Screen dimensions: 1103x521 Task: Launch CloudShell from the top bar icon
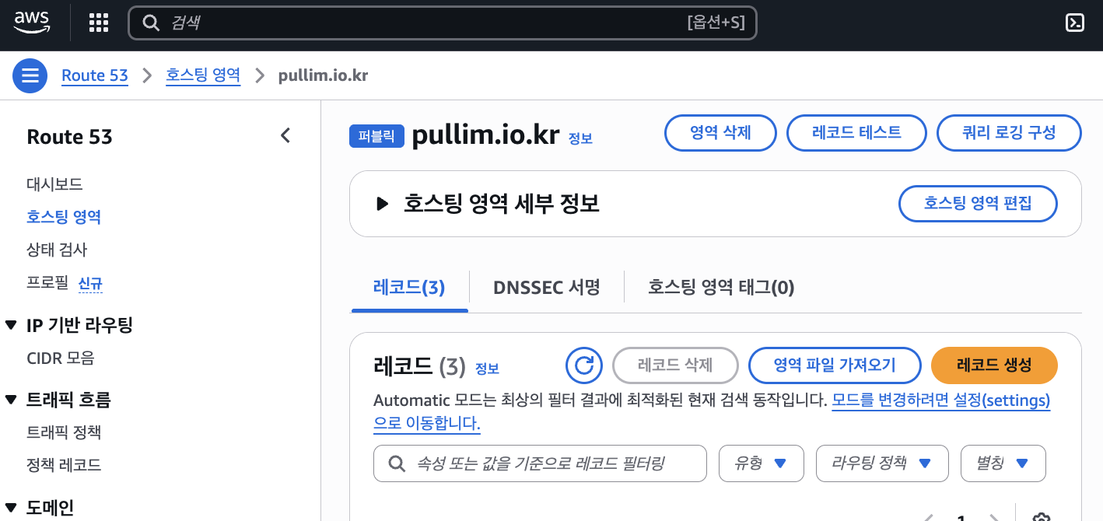coord(1074,23)
